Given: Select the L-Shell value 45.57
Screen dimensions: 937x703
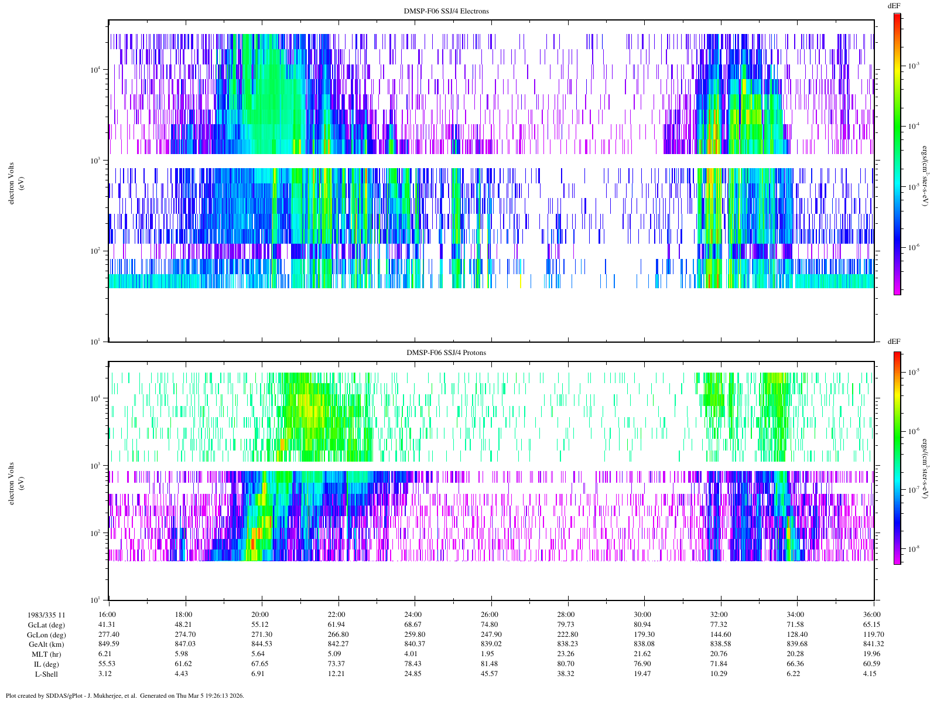Looking at the screenshot, I should point(490,674).
